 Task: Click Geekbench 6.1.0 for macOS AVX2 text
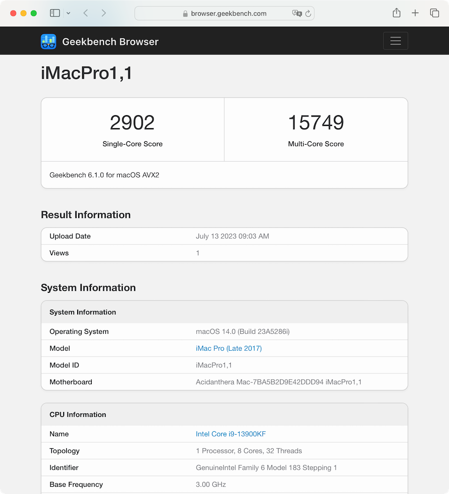(104, 175)
